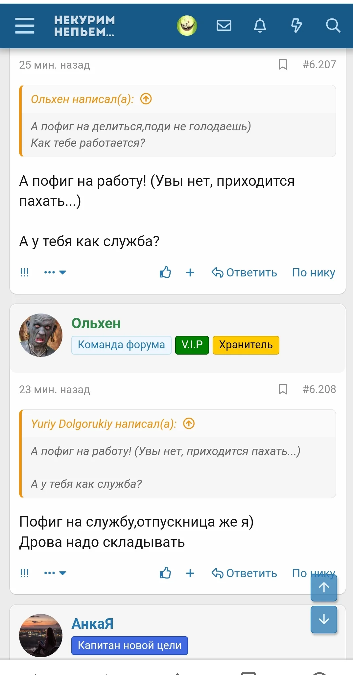The width and height of the screenshot is (353, 675).
Task: Like post #6.208 with thumbs up
Action: tap(165, 573)
